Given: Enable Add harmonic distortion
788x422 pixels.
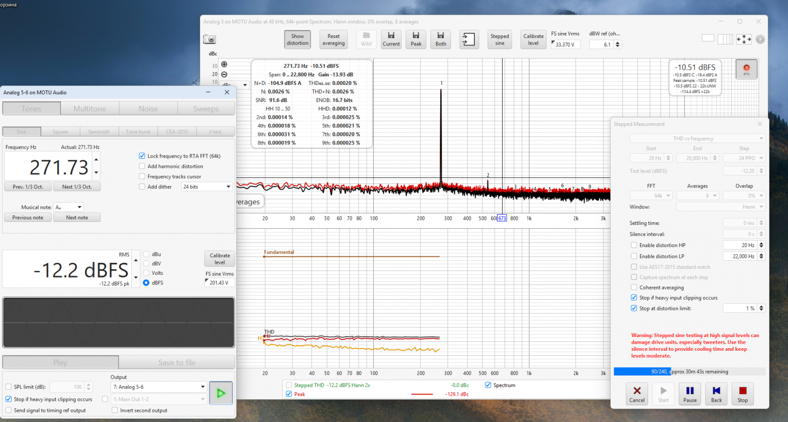Looking at the screenshot, I should click(x=142, y=166).
